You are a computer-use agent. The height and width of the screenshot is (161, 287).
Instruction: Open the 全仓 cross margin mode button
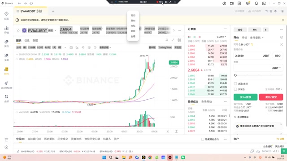[x=240, y=30]
